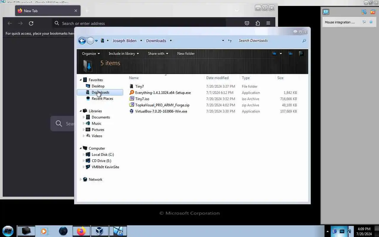Open VirtualBox notification center icon
The image size is (379, 237).
[x=326, y=12]
